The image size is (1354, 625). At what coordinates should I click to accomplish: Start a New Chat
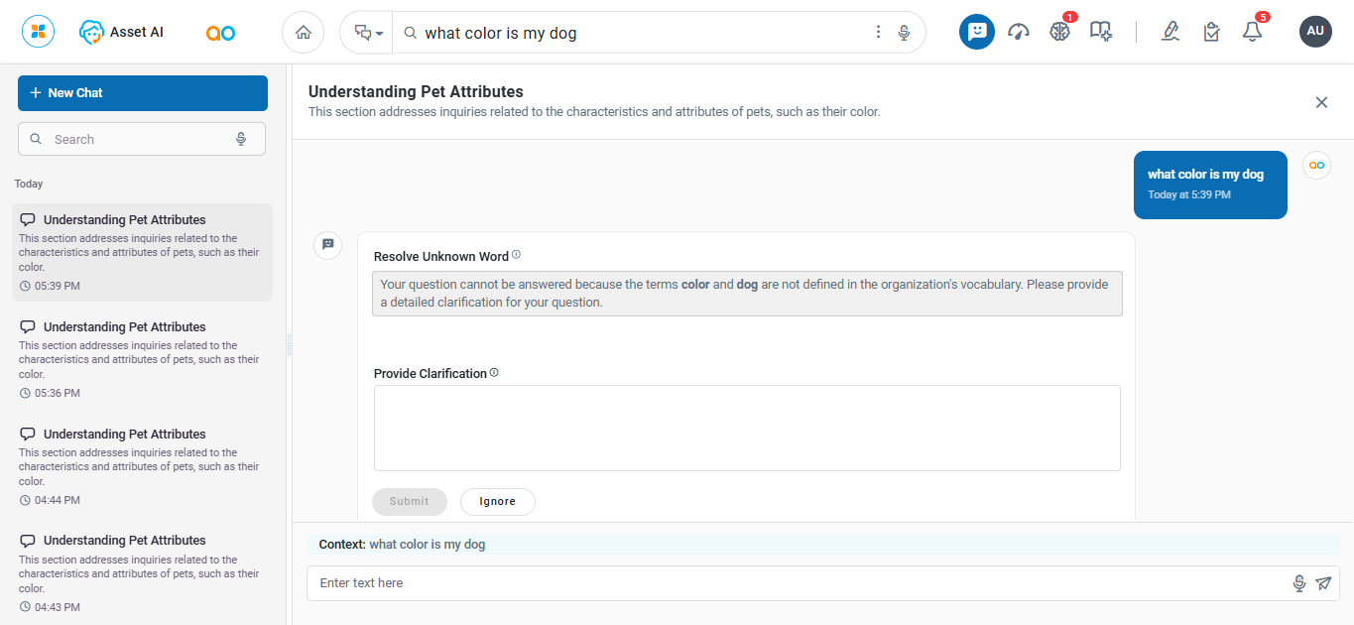143,93
